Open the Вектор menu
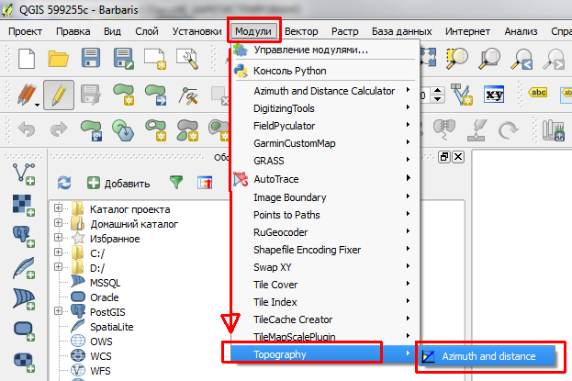572x381 pixels. [x=301, y=31]
